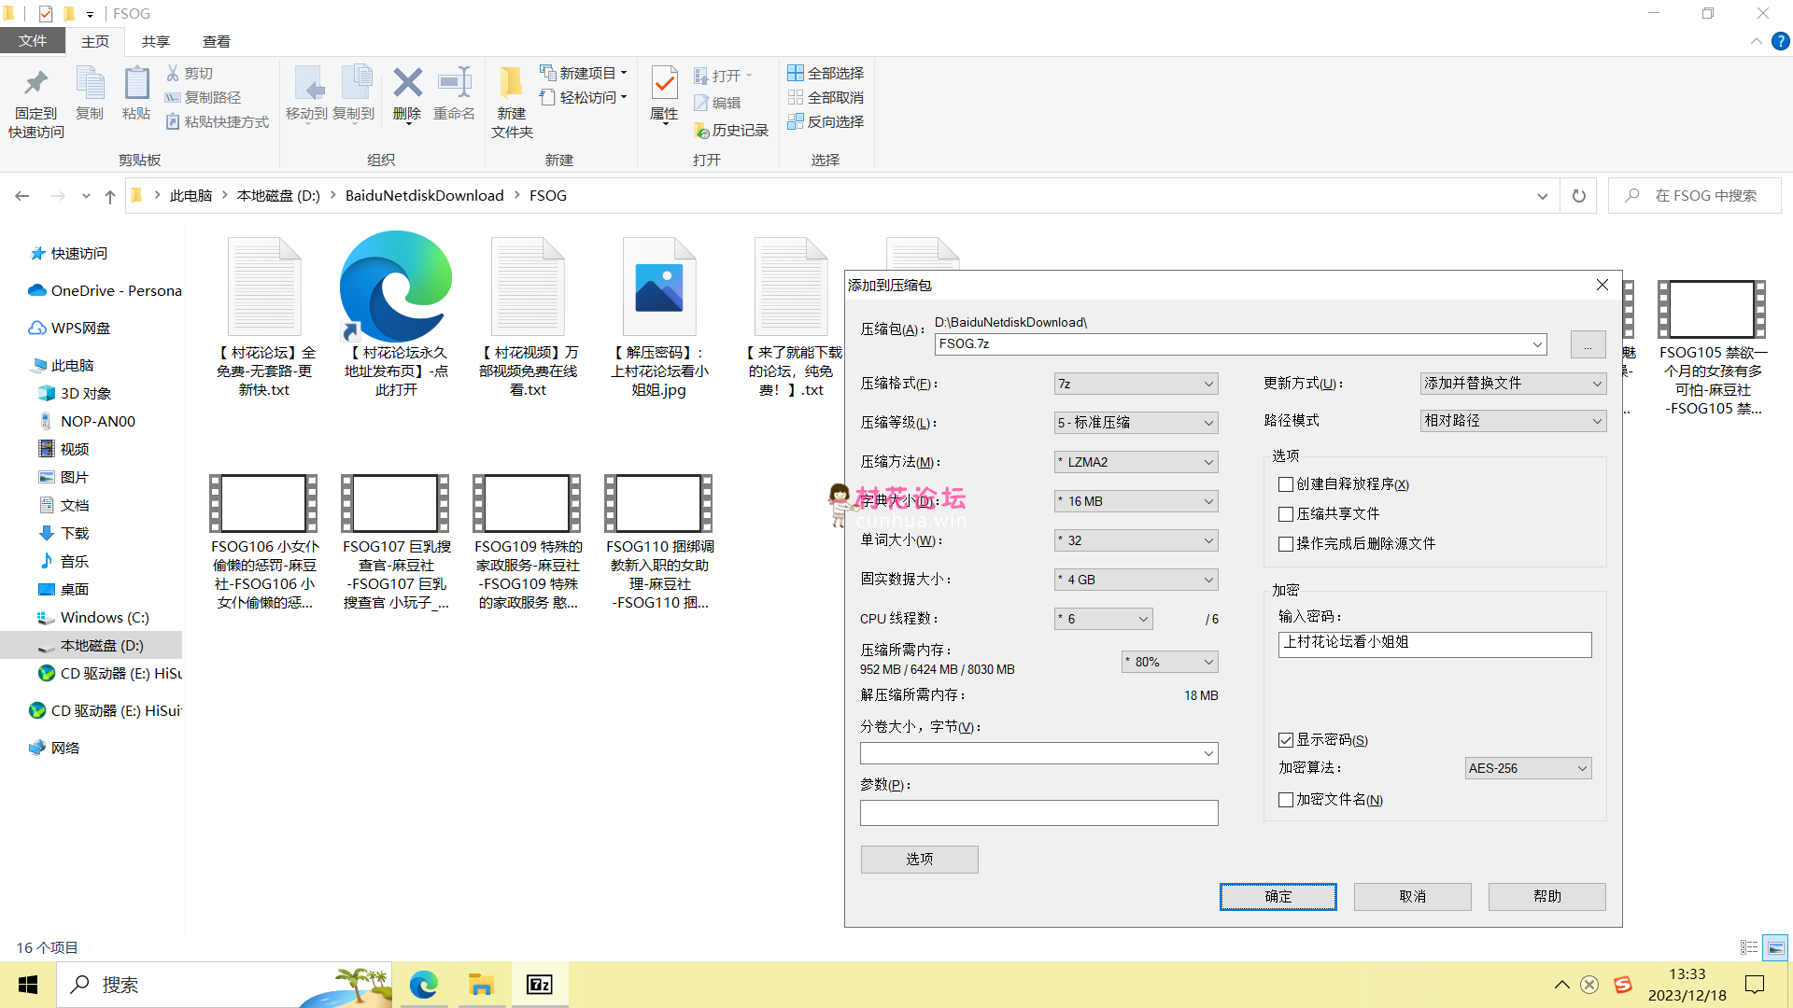Click the Up one level arrow
This screenshot has height=1008, width=1793.
click(x=110, y=196)
